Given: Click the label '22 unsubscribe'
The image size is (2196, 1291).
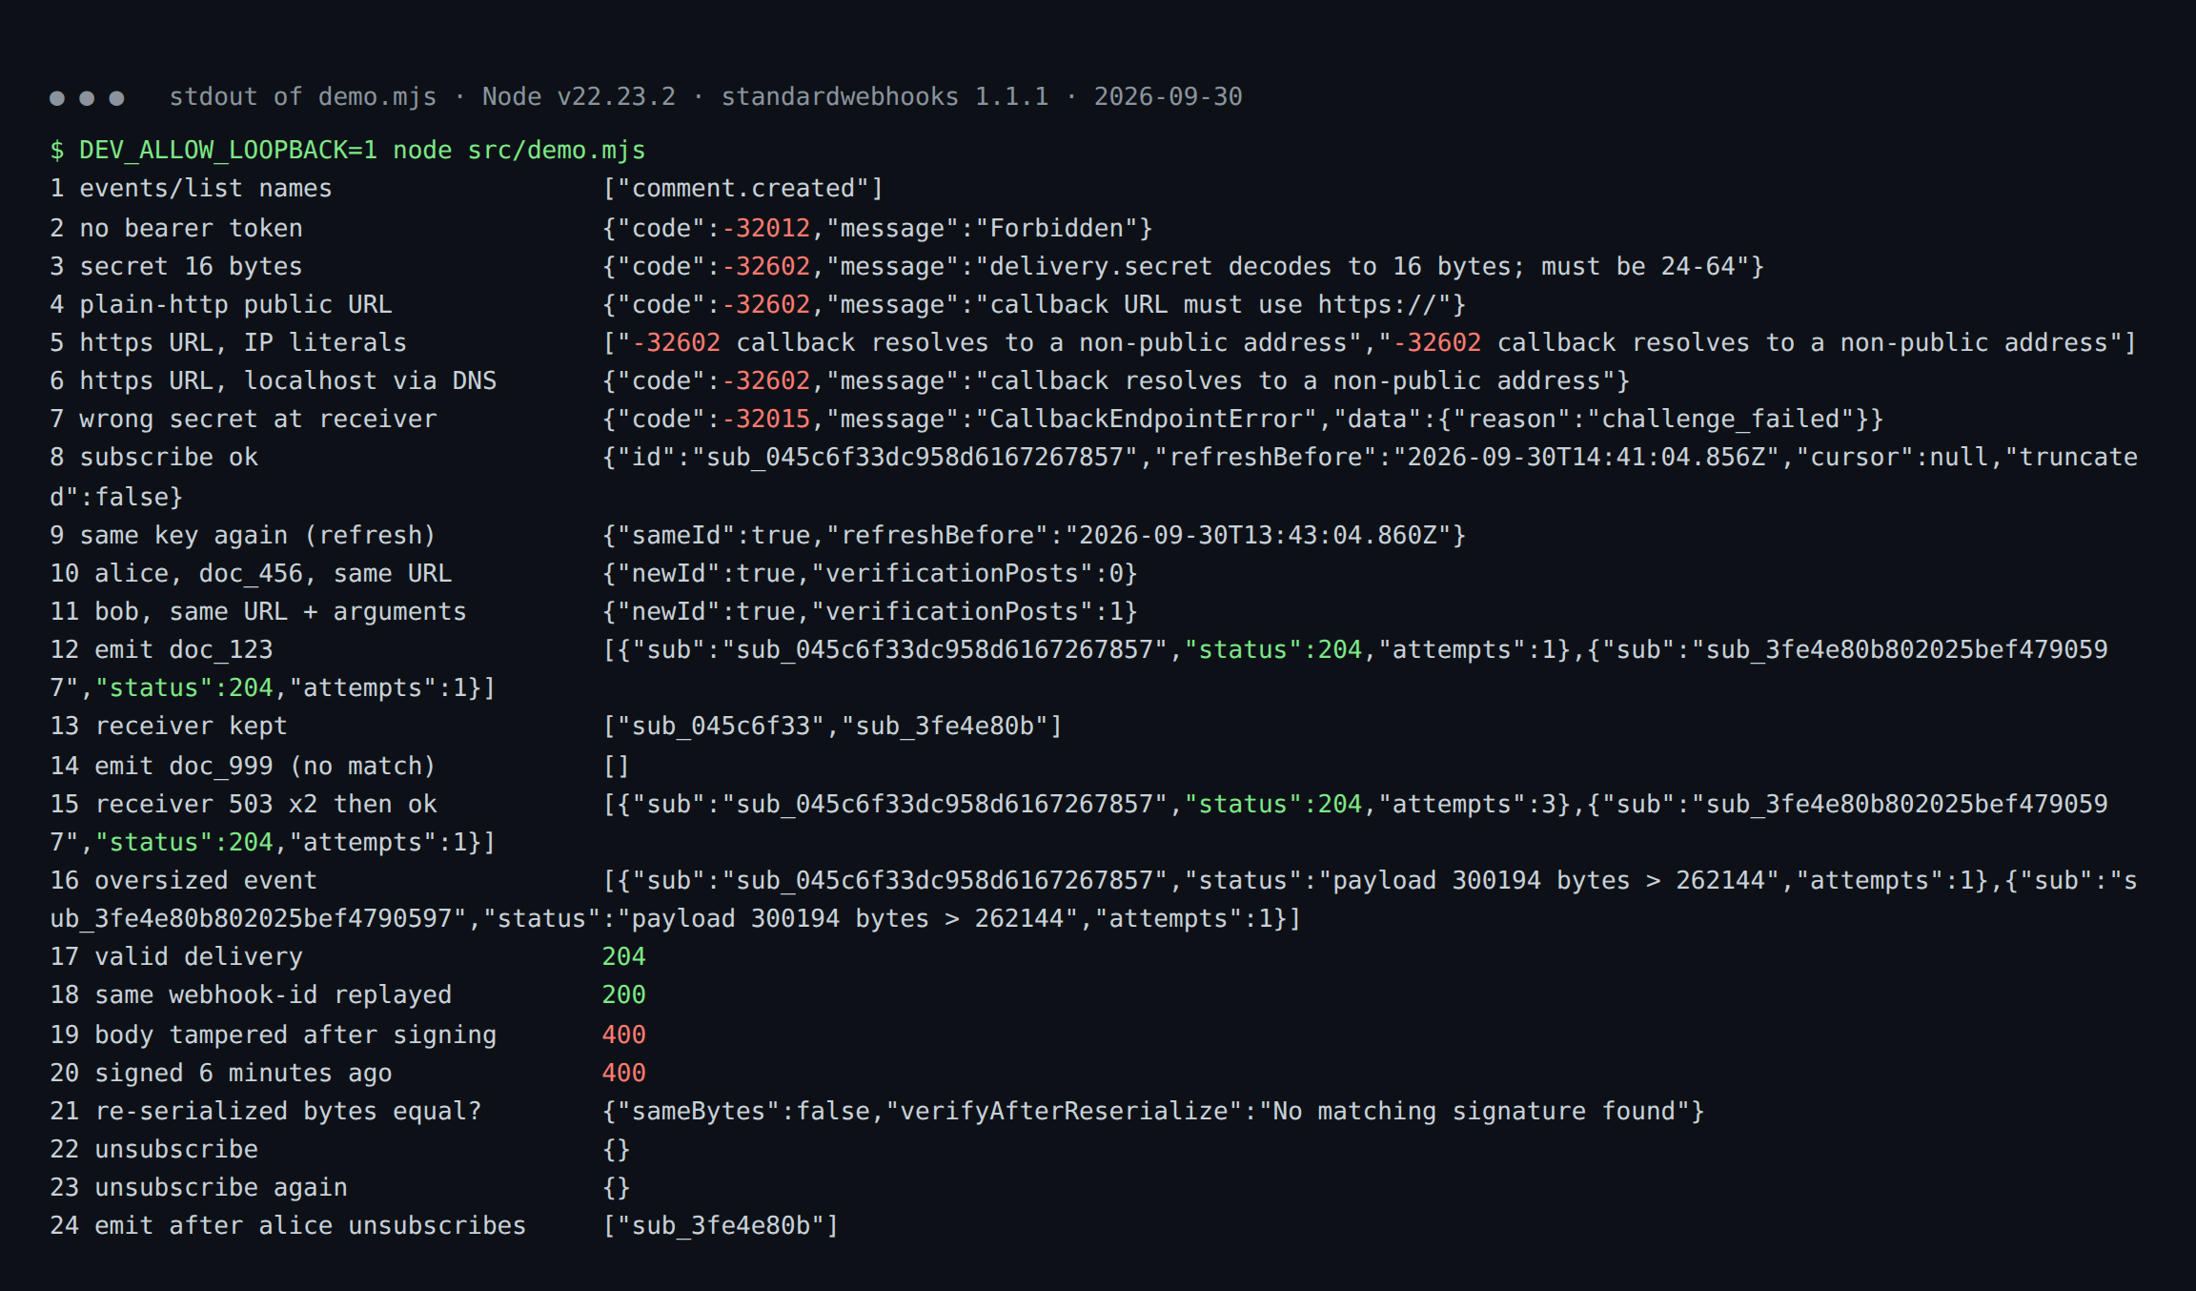Looking at the screenshot, I should 153,1150.
